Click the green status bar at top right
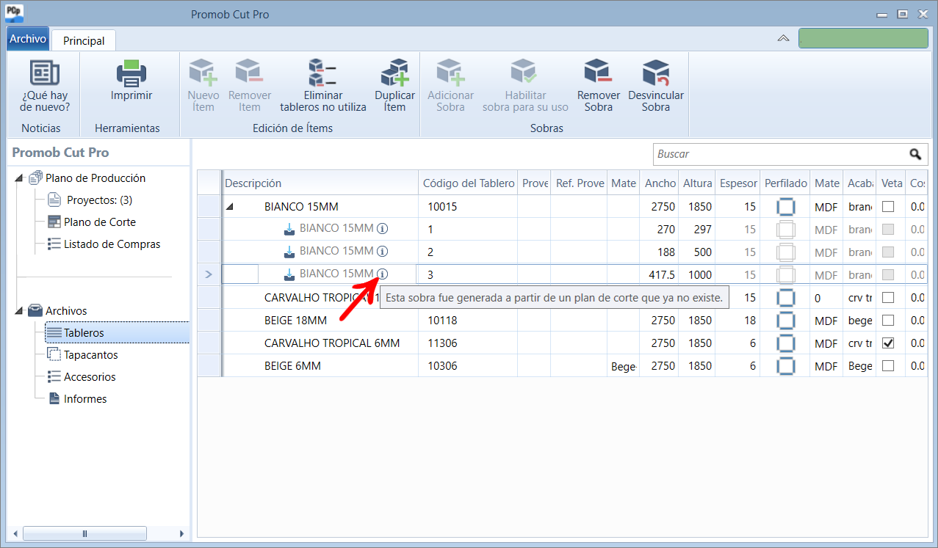Screen dimensions: 938x548 click(863, 39)
